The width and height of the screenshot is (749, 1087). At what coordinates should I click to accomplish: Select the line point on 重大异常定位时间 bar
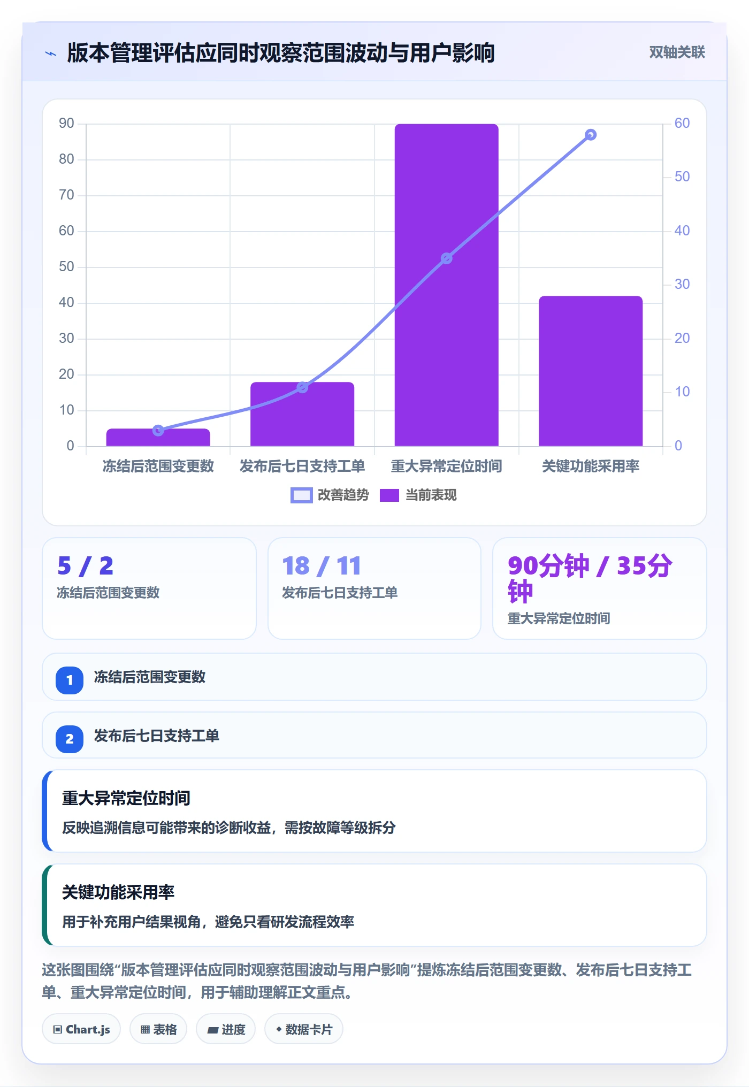click(447, 258)
